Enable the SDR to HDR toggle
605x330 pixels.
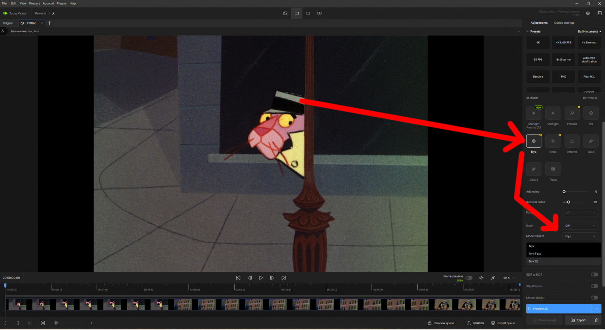tap(594, 275)
